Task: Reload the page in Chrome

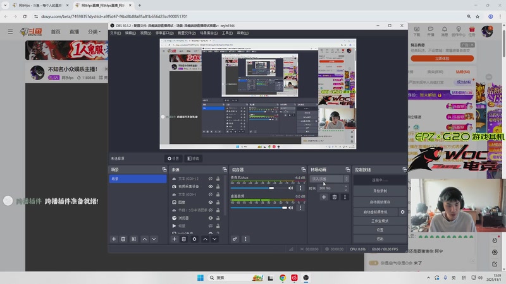Action: point(25,16)
